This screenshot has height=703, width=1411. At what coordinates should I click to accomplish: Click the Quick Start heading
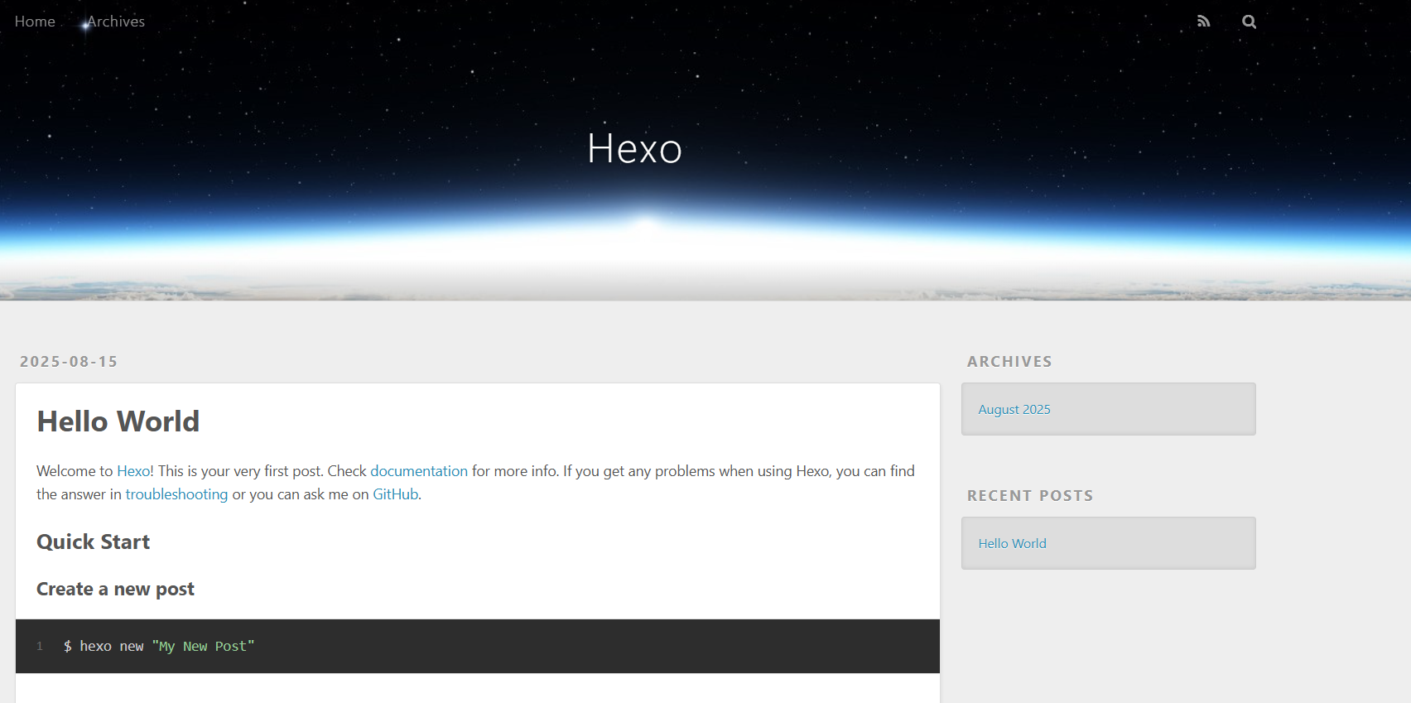[x=94, y=542]
